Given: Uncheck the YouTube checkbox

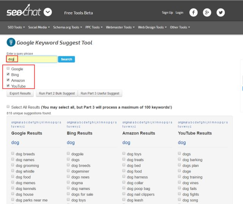Looking at the screenshot, I should [8, 85].
